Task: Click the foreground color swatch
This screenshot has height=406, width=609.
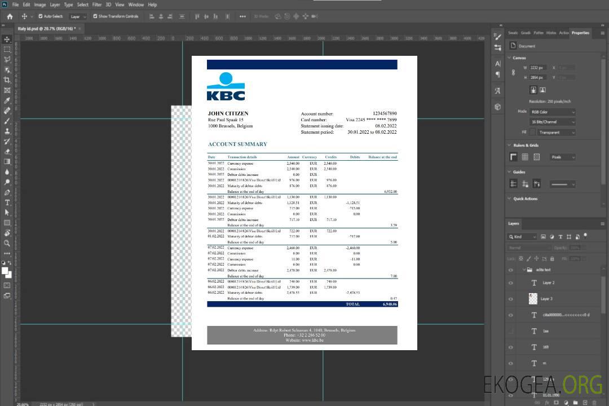Action: pos(5,271)
